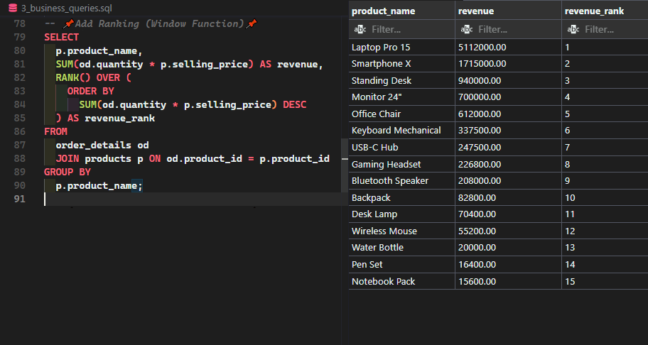Click the filter type icon under revenue_rank

[573, 29]
